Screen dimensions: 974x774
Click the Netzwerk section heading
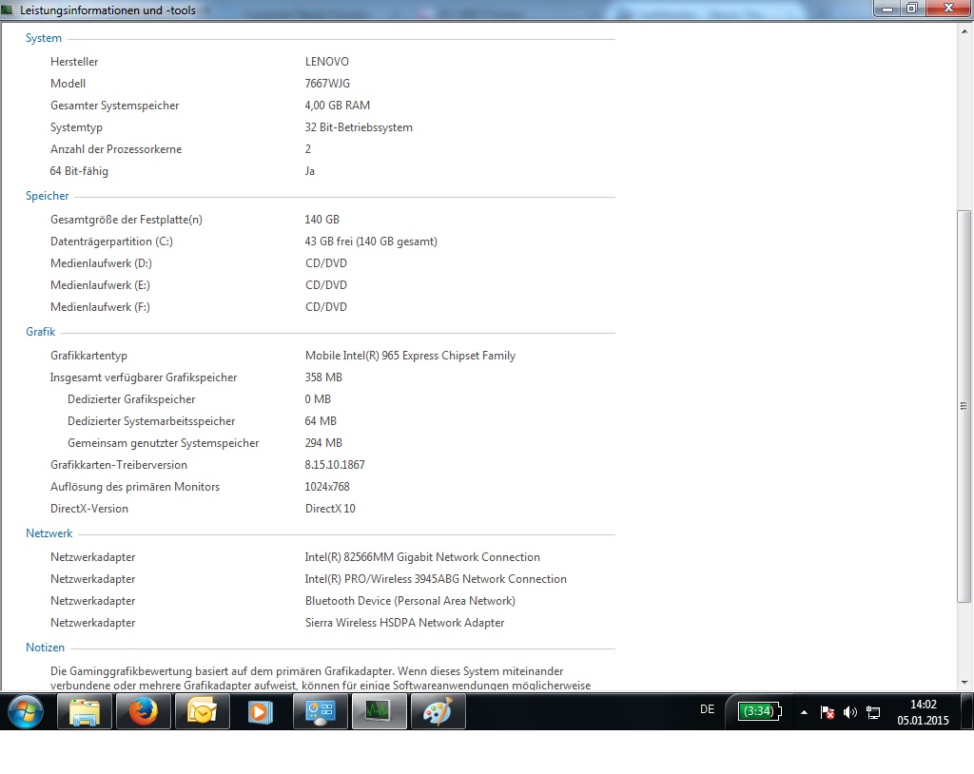tap(49, 533)
